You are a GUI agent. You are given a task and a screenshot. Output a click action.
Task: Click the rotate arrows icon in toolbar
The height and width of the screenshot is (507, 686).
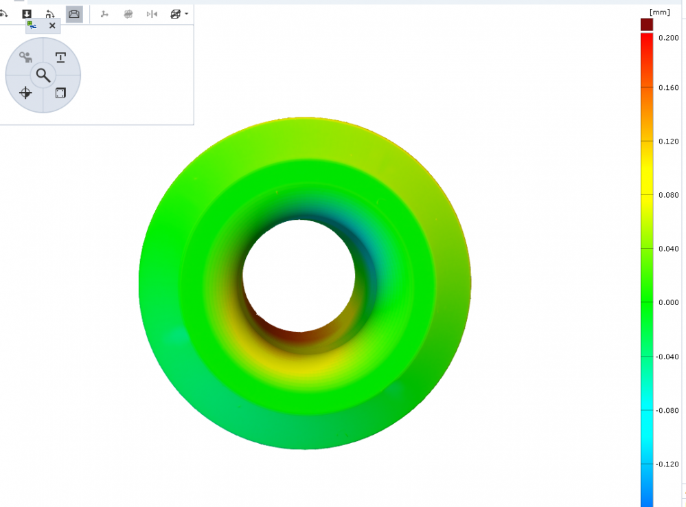[x=50, y=14]
